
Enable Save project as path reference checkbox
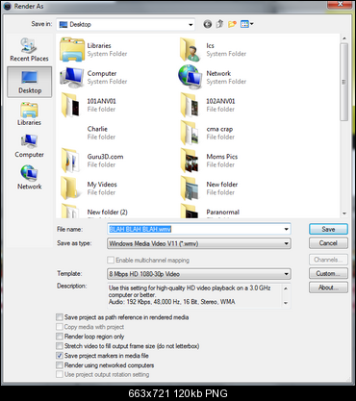point(60,317)
